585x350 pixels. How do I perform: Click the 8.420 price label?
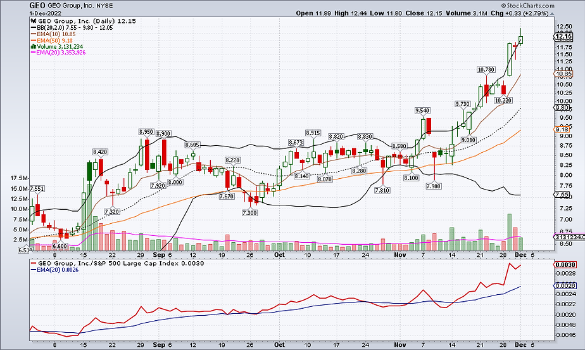(100, 152)
